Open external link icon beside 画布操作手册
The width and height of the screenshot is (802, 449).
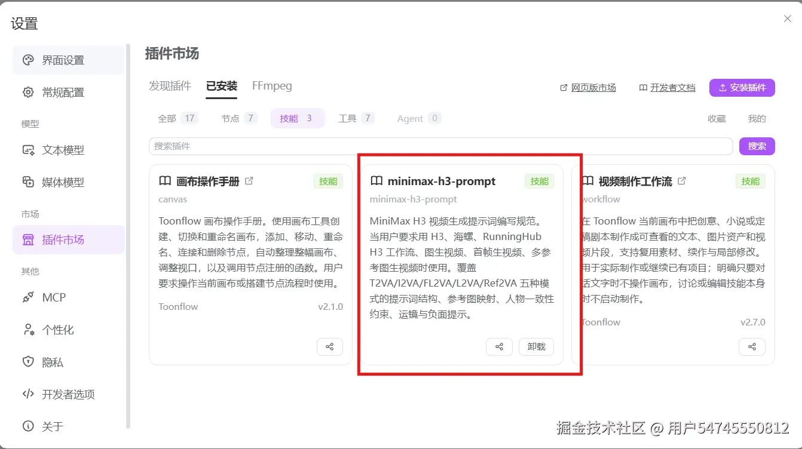point(249,181)
